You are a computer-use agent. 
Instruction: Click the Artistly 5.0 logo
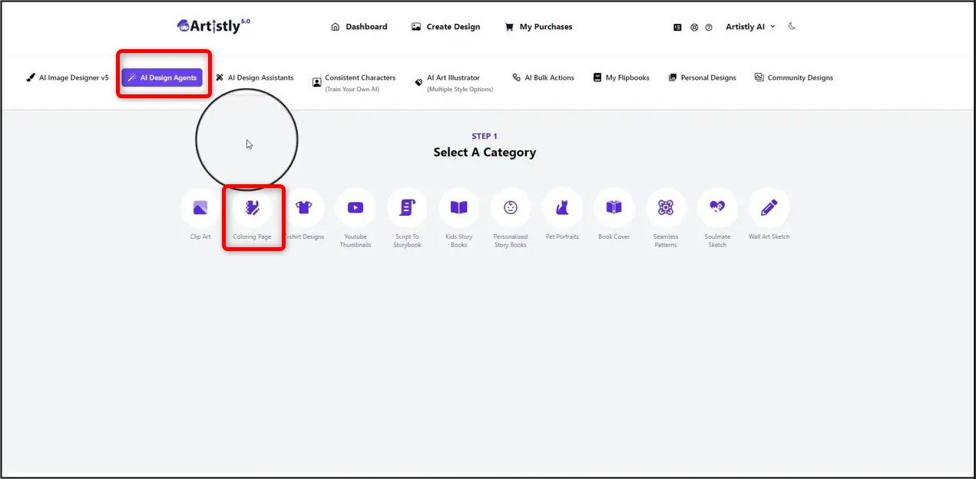(213, 26)
